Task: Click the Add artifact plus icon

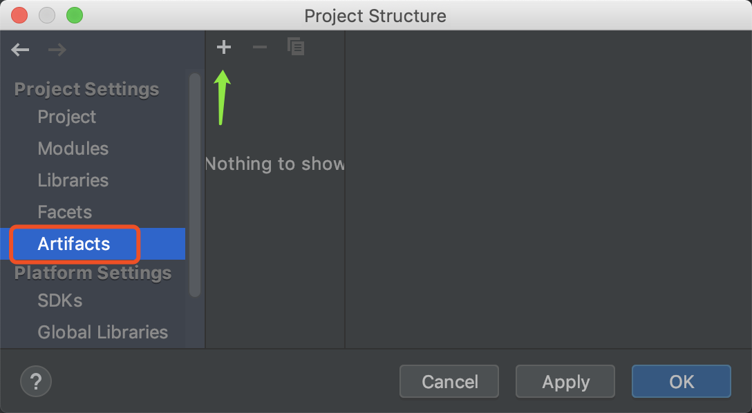Action: click(224, 48)
